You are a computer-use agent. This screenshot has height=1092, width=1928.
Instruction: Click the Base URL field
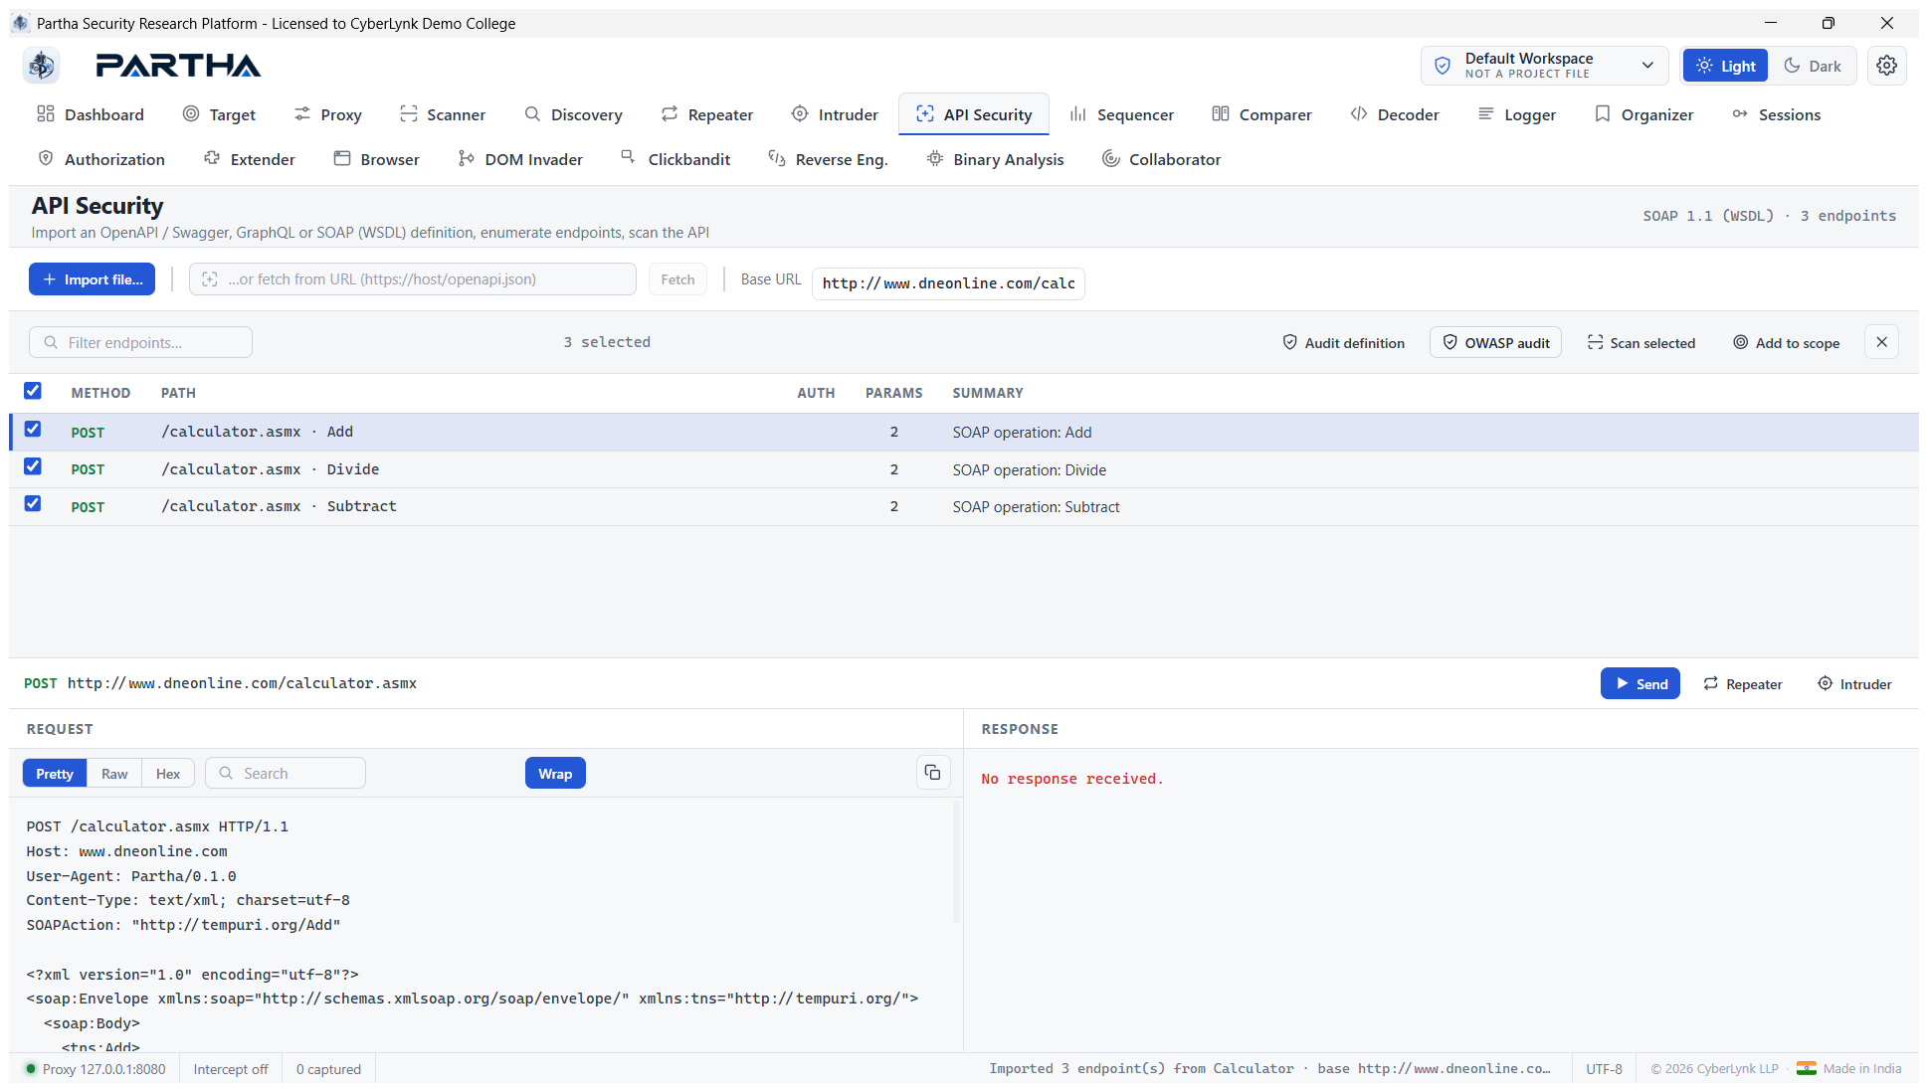click(x=948, y=283)
